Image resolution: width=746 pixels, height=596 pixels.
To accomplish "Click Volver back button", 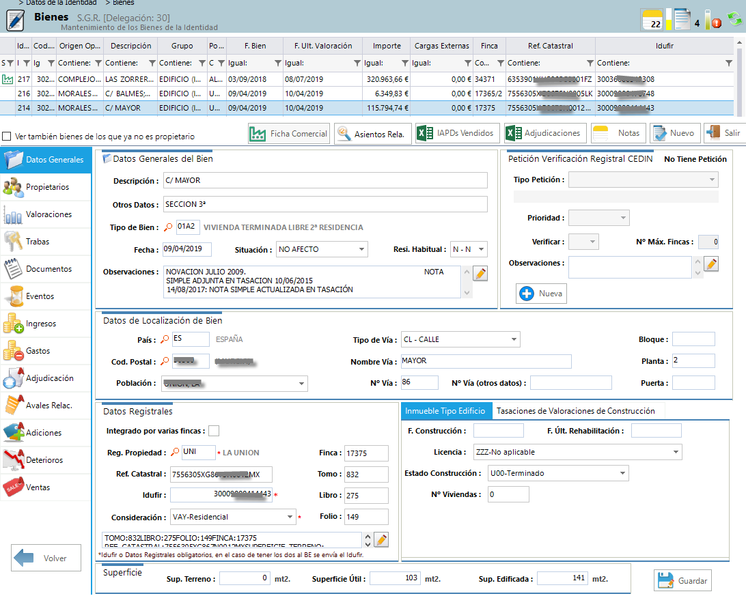I will [46, 558].
